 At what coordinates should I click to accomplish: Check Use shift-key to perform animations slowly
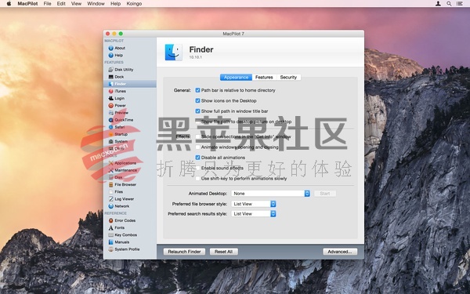(197, 179)
